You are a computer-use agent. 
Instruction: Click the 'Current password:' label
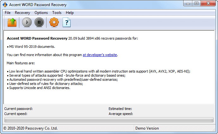(x=18, y=109)
